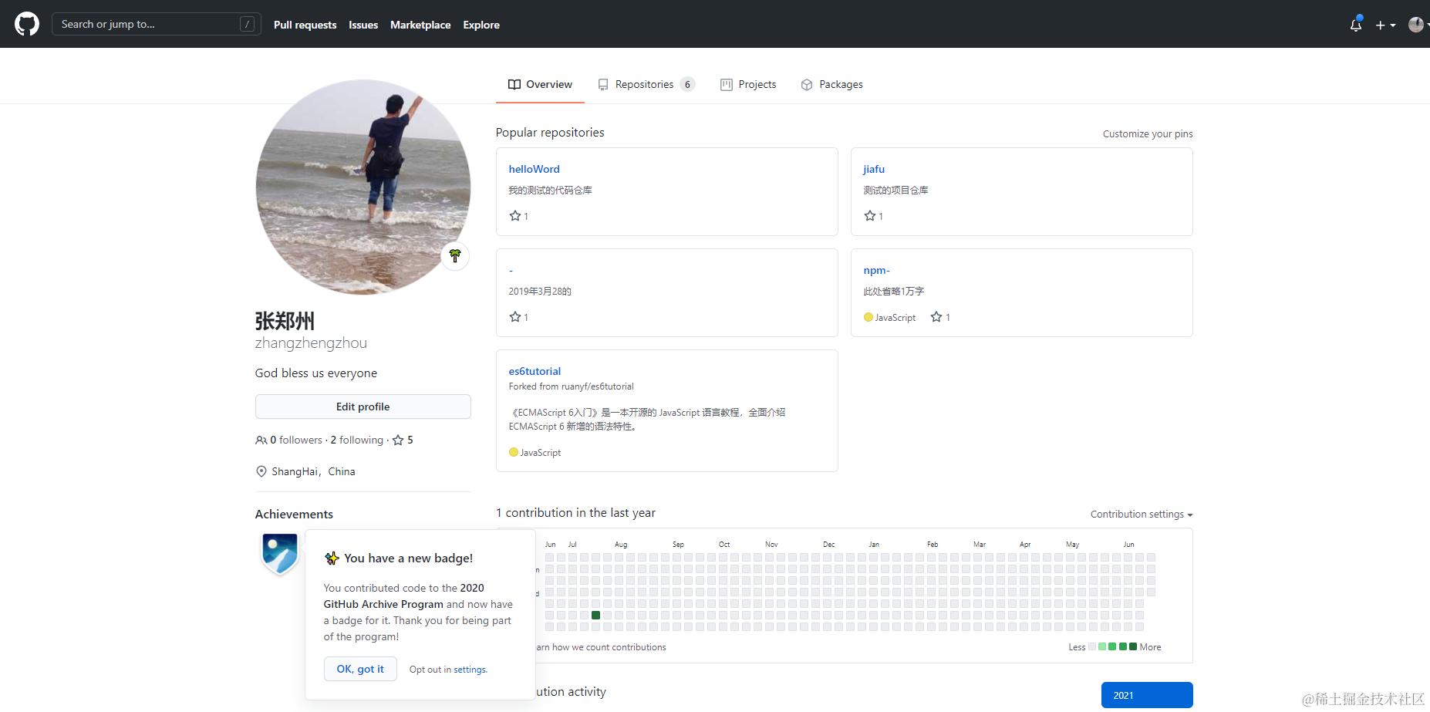Open the npm- repository
This screenshot has width=1430, height=712.
tap(876, 270)
